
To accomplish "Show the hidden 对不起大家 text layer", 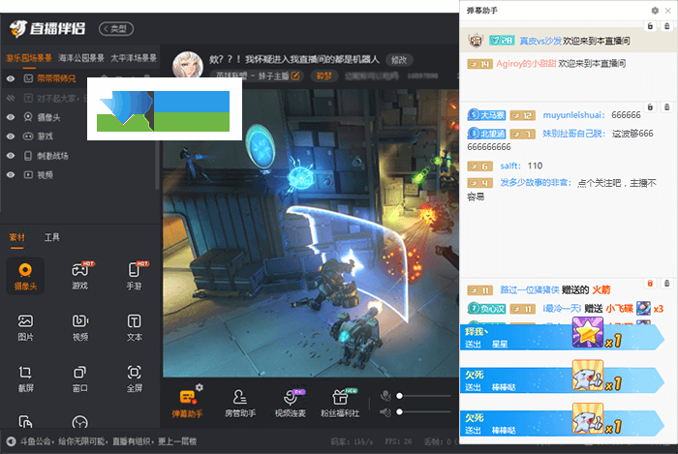I will click(11, 98).
